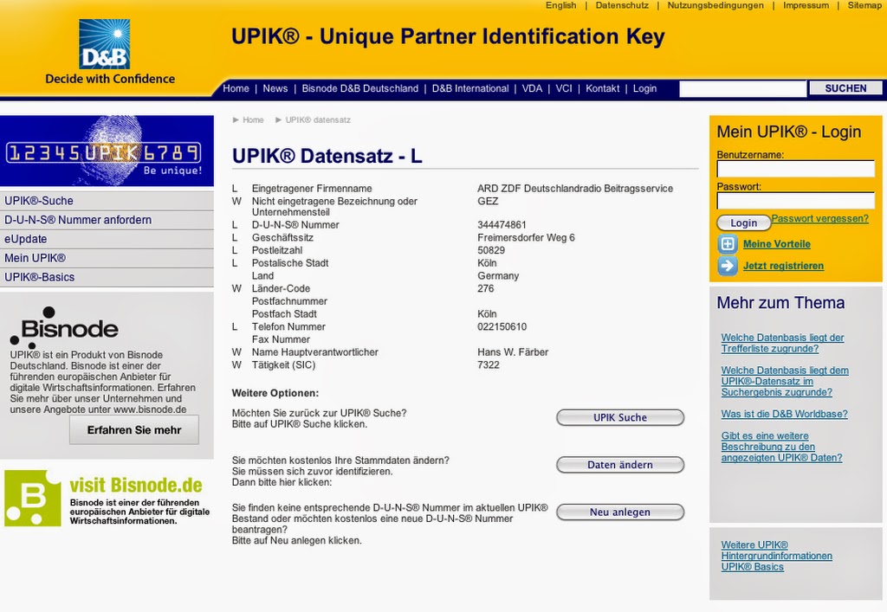Open the Impressum link
887x612 pixels.
806,5
